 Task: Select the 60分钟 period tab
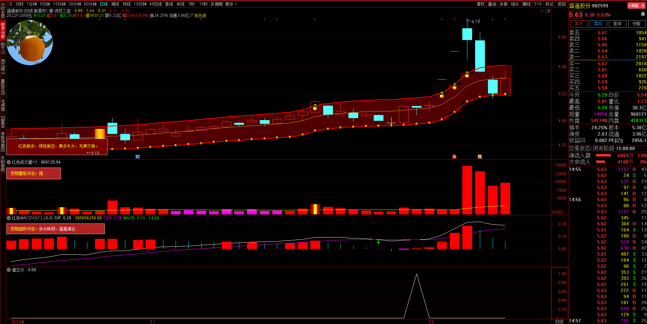90,4
